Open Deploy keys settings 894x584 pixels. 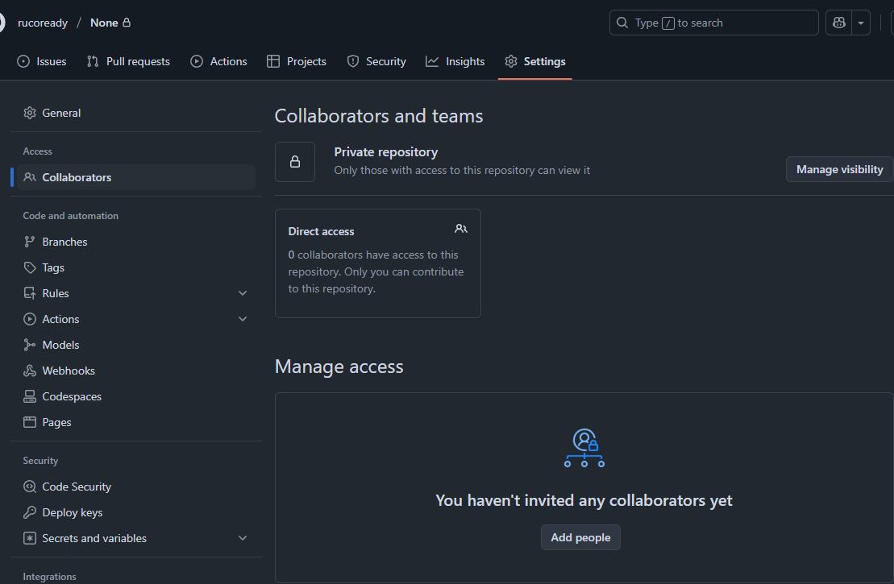tap(135, 512)
